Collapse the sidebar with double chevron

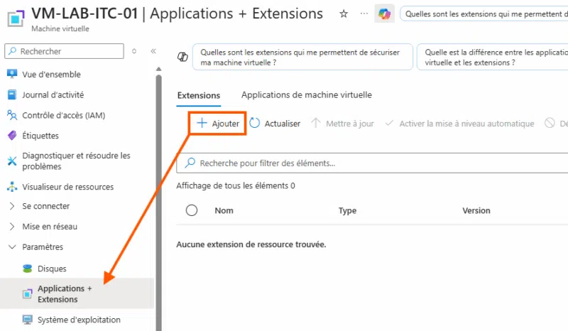coord(153,51)
